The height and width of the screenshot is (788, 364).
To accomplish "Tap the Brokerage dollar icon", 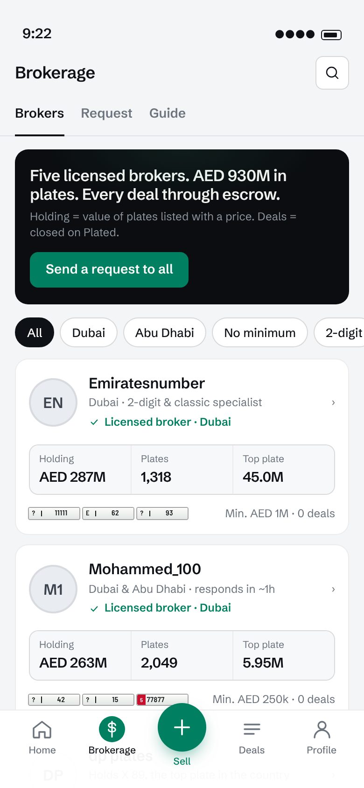I will pyautogui.click(x=112, y=729).
